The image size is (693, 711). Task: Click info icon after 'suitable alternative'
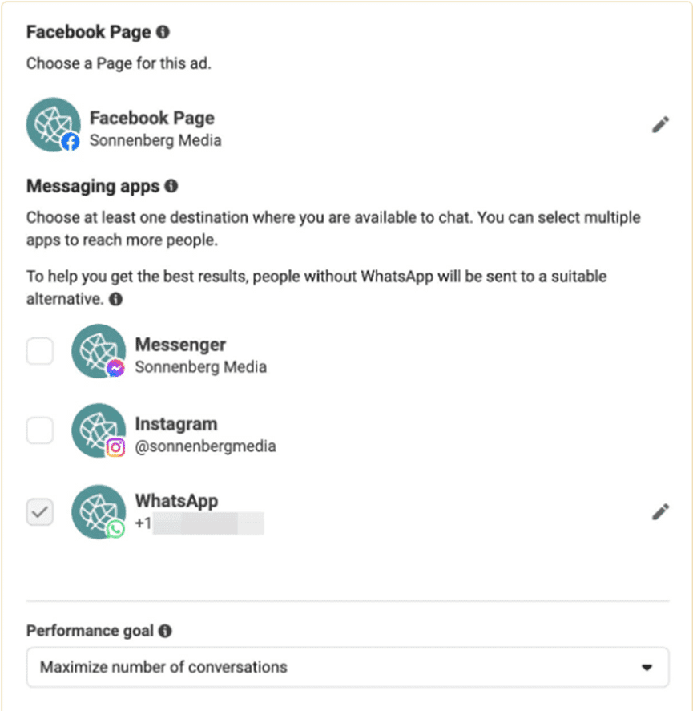[116, 300]
